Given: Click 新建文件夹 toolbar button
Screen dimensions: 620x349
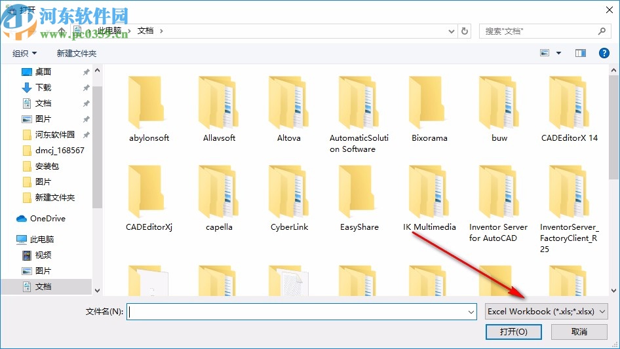Looking at the screenshot, I should pyautogui.click(x=76, y=53).
